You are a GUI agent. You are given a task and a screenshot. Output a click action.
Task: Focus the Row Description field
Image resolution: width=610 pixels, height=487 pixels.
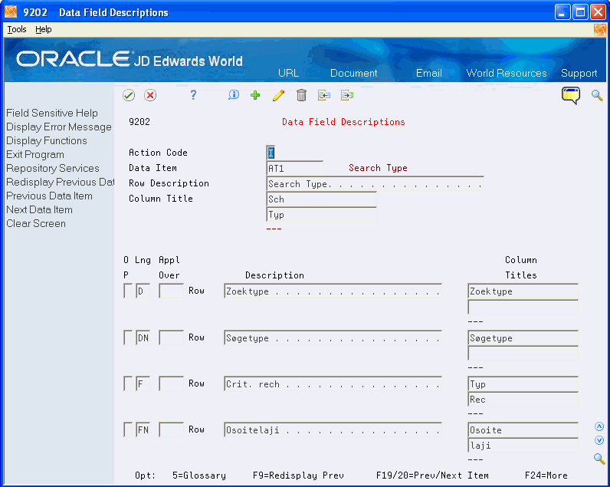click(x=375, y=184)
